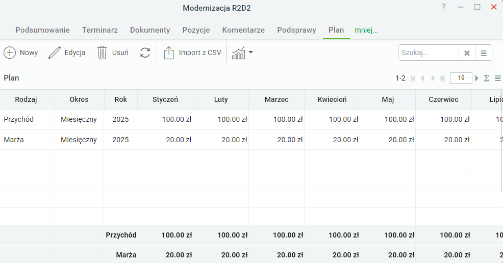This screenshot has width=503, height=263.
Task: Go to first page of results
Action: pos(413,78)
